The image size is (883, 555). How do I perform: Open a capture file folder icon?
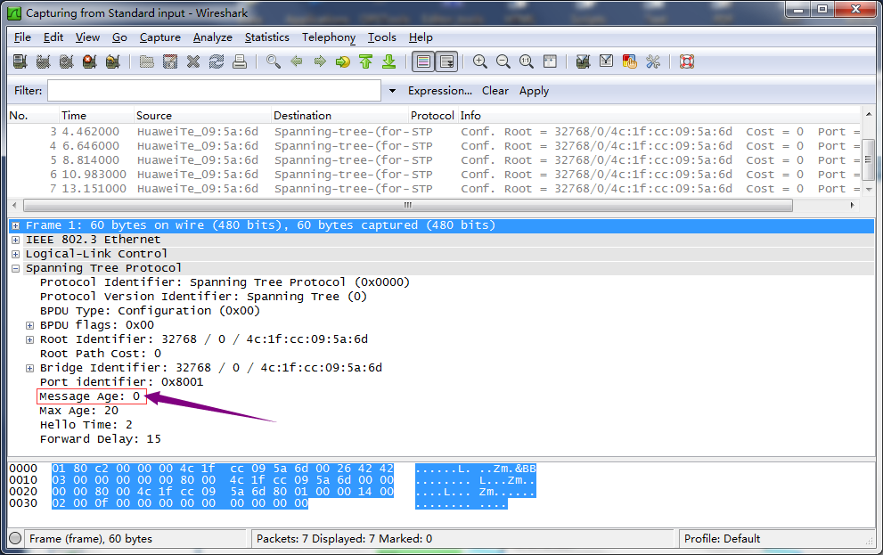click(147, 61)
